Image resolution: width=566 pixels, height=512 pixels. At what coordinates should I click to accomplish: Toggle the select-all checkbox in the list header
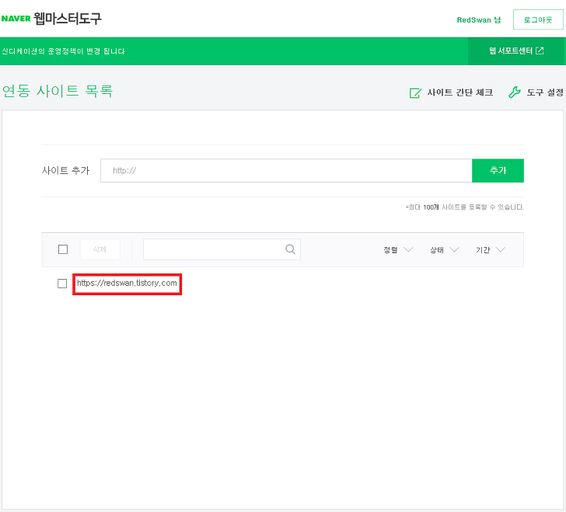tap(63, 249)
